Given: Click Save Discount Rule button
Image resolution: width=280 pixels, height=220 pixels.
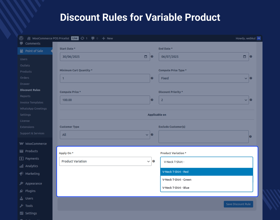Looking at the screenshot, I should 238,204.
